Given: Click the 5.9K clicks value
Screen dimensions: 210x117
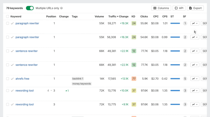Looking at the screenshot, I should pos(145,79).
